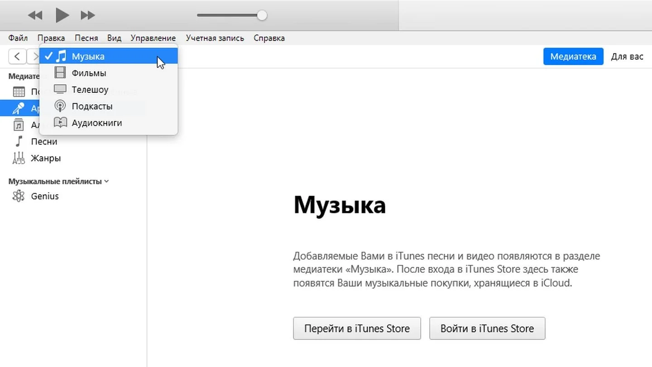652x367 pixels.
Task: Open the Учетная запись menu
Action: [x=215, y=38]
